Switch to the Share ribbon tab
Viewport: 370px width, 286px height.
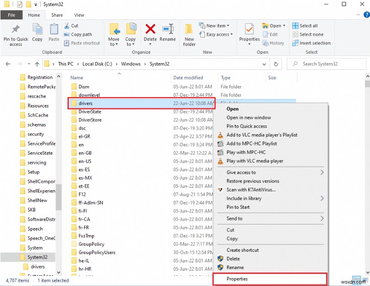(57, 15)
